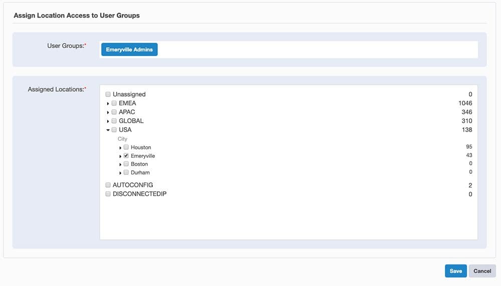Check the GLOBAL location checkbox
Screen dimensions: 501x286
click(114, 121)
